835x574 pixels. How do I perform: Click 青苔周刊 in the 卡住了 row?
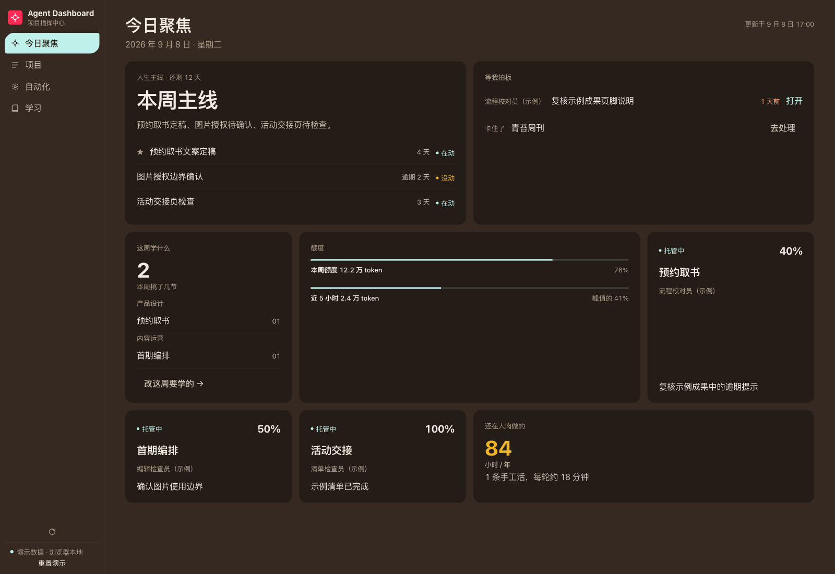[x=528, y=128]
